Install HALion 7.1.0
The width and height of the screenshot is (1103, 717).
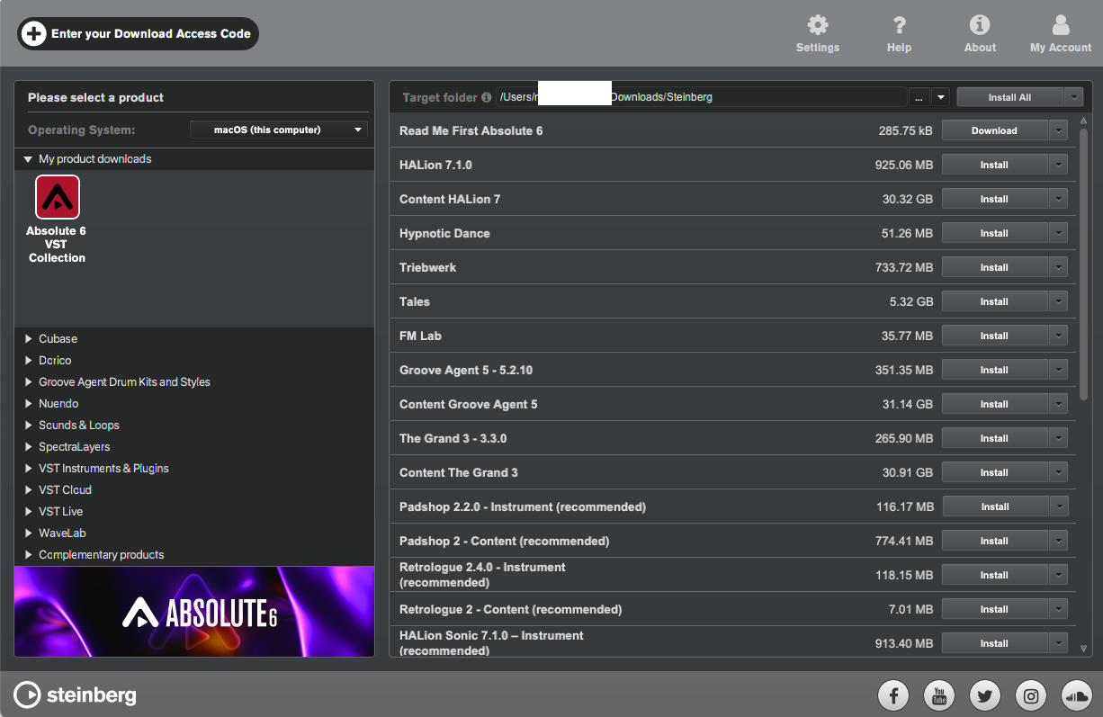994,165
